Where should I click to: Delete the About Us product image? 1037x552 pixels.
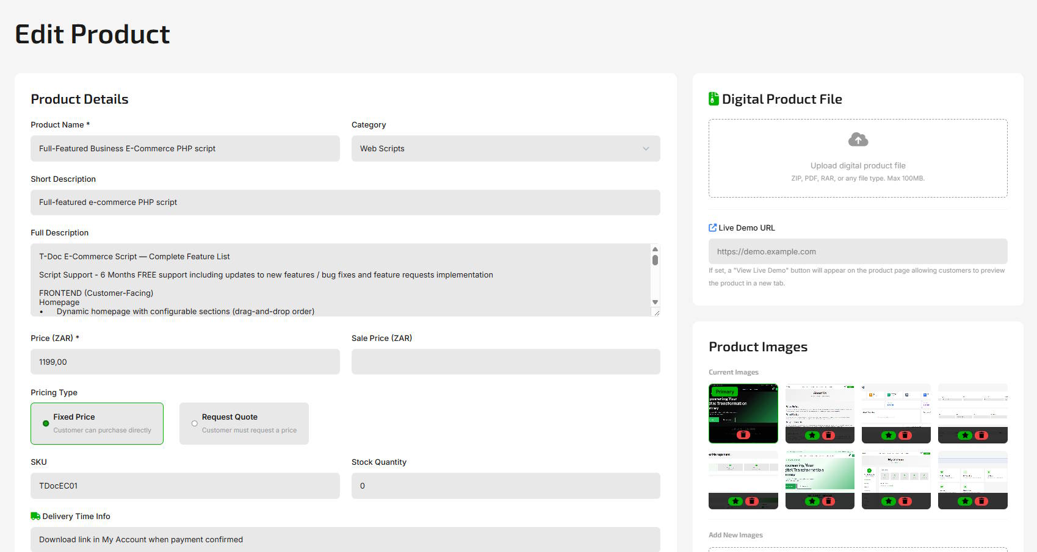(828, 436)
